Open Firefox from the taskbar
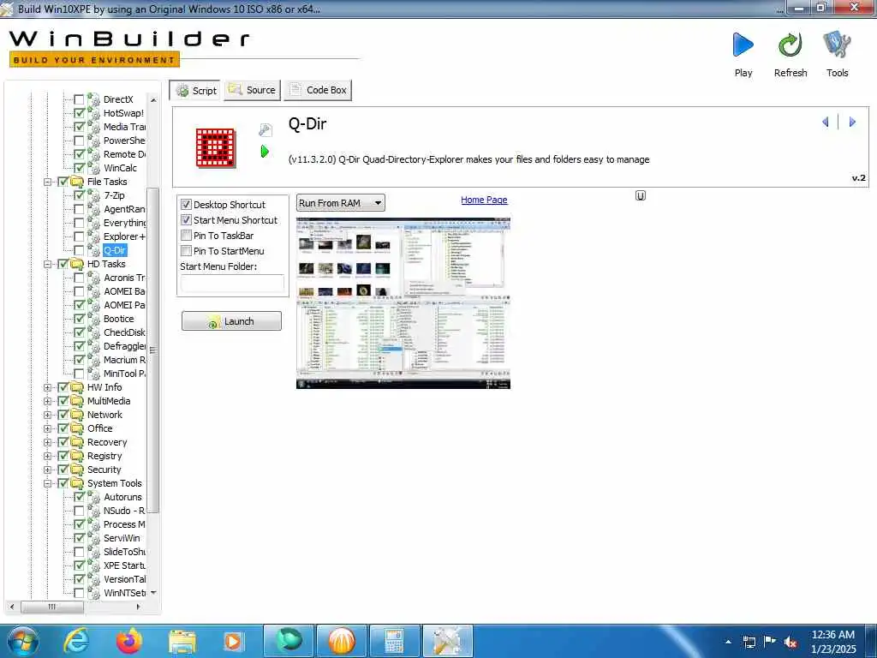The image size is (877, 658). 129,641
